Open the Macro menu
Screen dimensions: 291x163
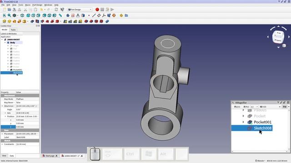[28, 5]
